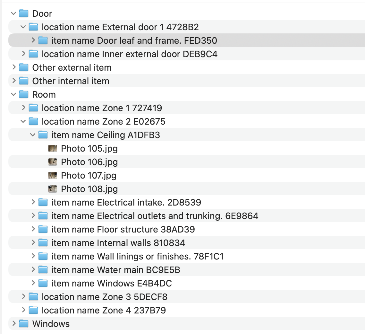Expand the Zone 4 237B79 folder
The height and width of the screenshot is (334, 365).
(23, 310)
